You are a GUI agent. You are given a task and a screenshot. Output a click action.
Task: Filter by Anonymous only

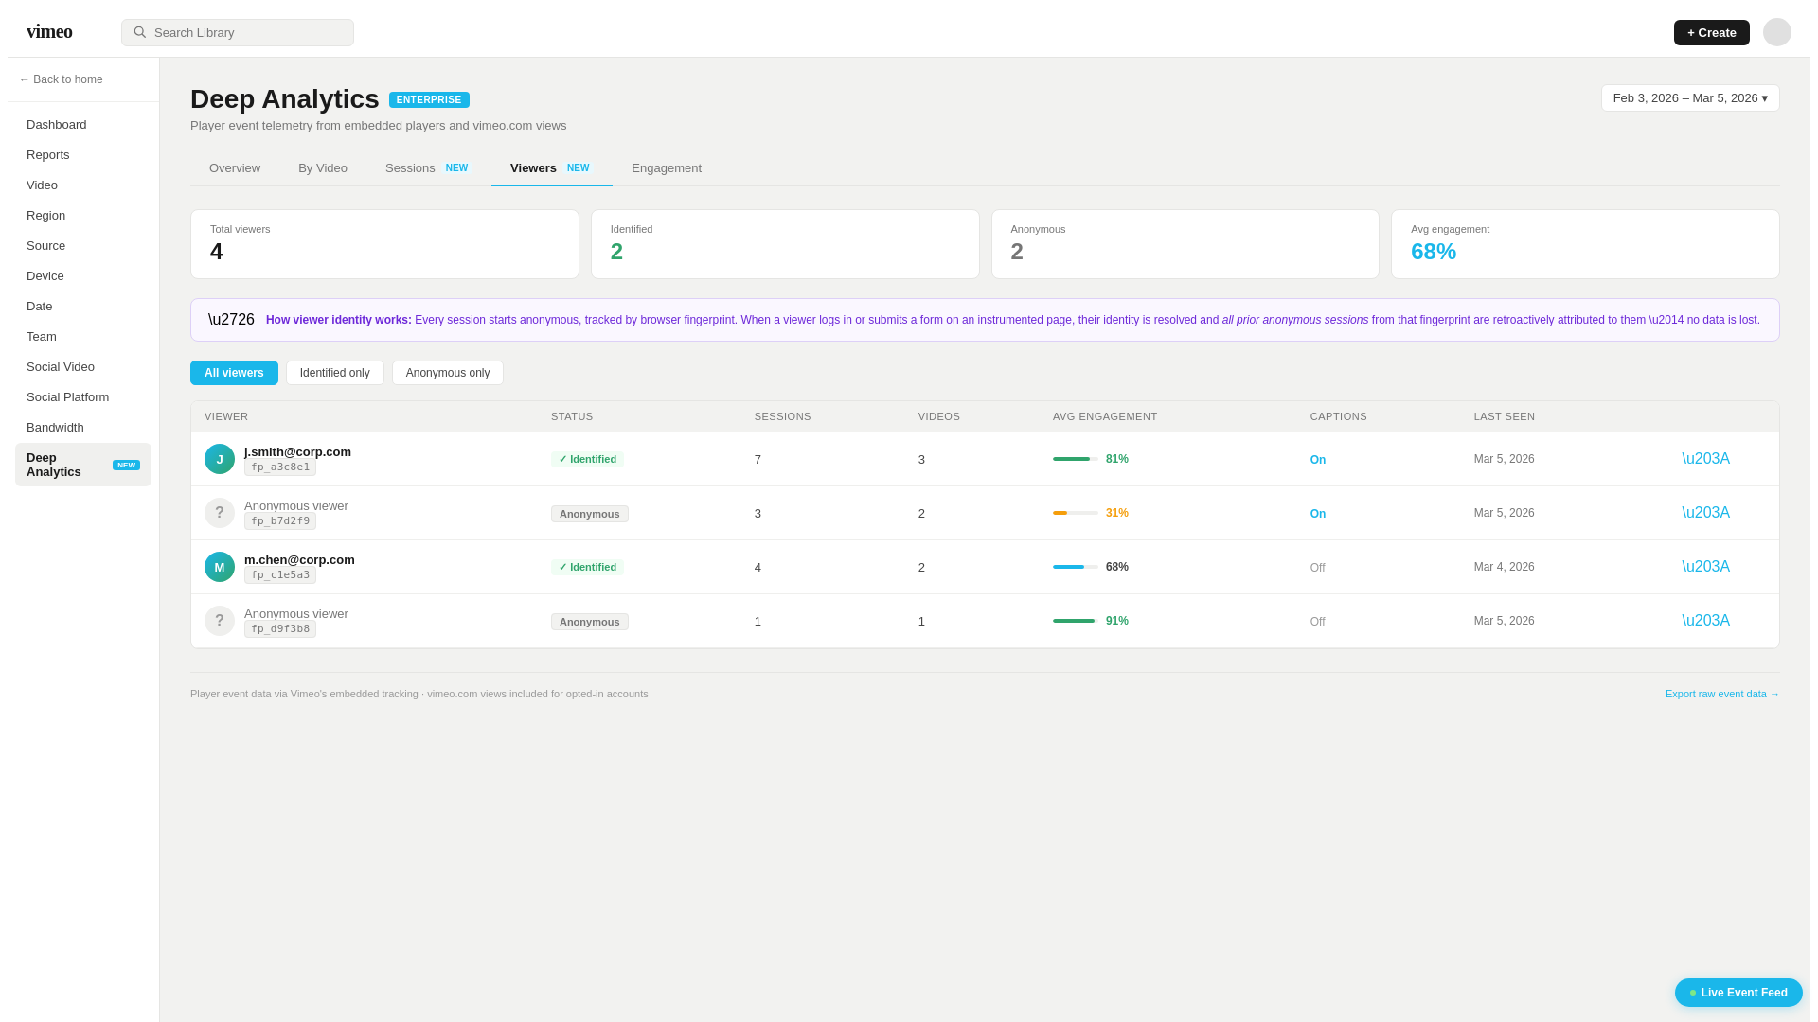point(447,373)
